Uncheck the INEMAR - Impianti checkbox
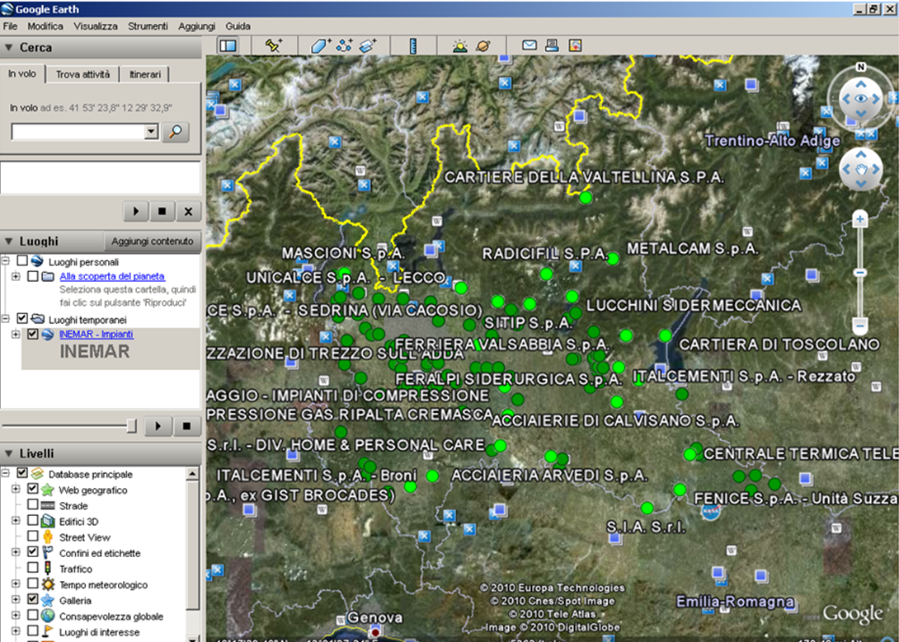899x642 pixels. [x=33, y=334]
